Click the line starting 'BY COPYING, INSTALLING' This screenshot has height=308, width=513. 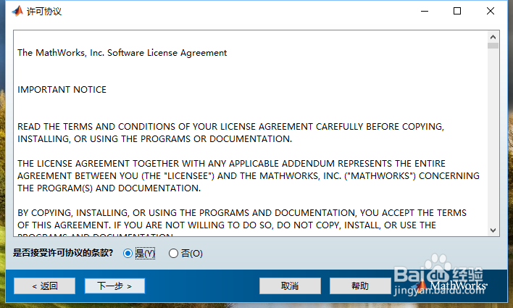[x=242, y=213]
